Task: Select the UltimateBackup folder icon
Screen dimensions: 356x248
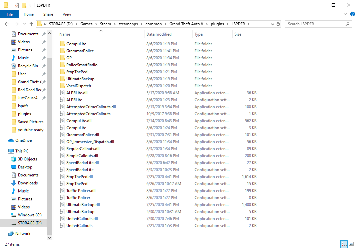Action: (62, 79)
